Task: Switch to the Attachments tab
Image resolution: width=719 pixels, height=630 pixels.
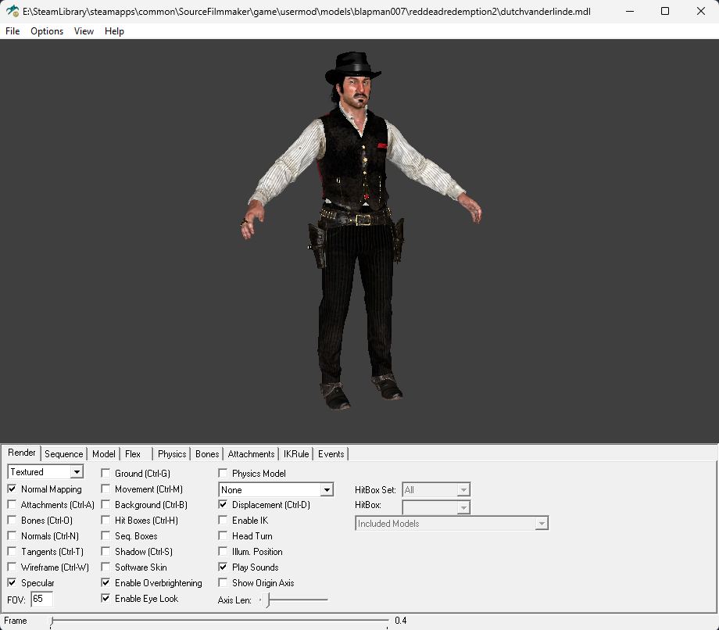Action: click(251, 454)
